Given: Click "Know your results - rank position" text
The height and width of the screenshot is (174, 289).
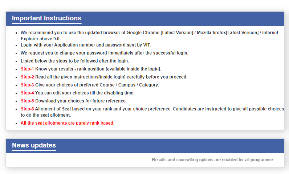Looking at the screenshot, I should click(x=98, y=69).
